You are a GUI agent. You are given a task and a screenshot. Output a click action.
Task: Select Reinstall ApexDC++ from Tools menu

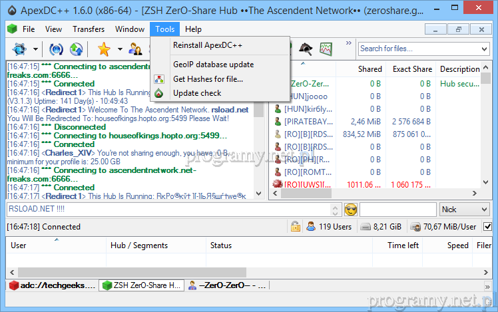[x=208, y=45]
